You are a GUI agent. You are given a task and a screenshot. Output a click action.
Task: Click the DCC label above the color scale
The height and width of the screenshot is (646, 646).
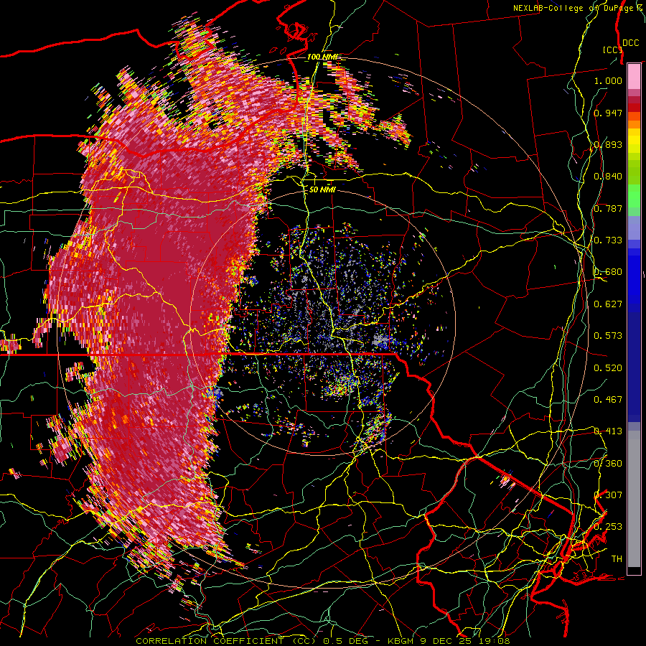pos(630,43)
